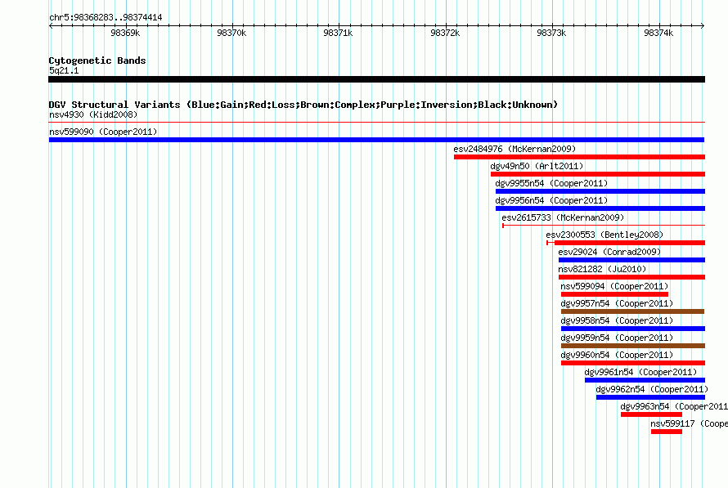This screenshot has width=728, height=488.
Task: Open the dgv49n50 (Arlt2011) variant label
Action: coord(537,166)
